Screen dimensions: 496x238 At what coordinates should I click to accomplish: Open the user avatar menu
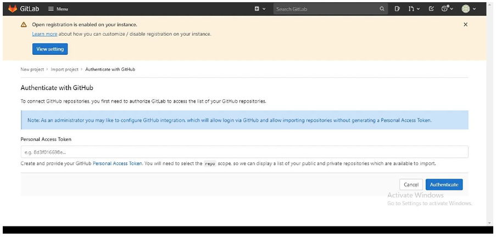[469, 9]
